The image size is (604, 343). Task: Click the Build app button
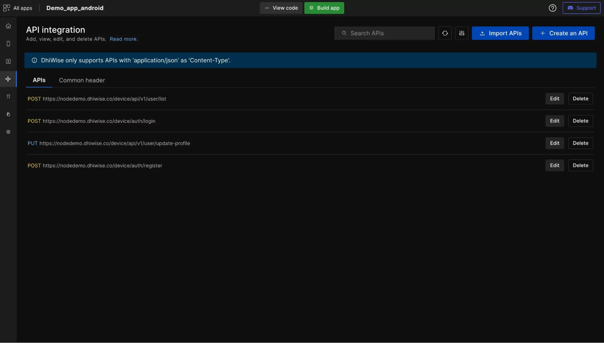324,8
